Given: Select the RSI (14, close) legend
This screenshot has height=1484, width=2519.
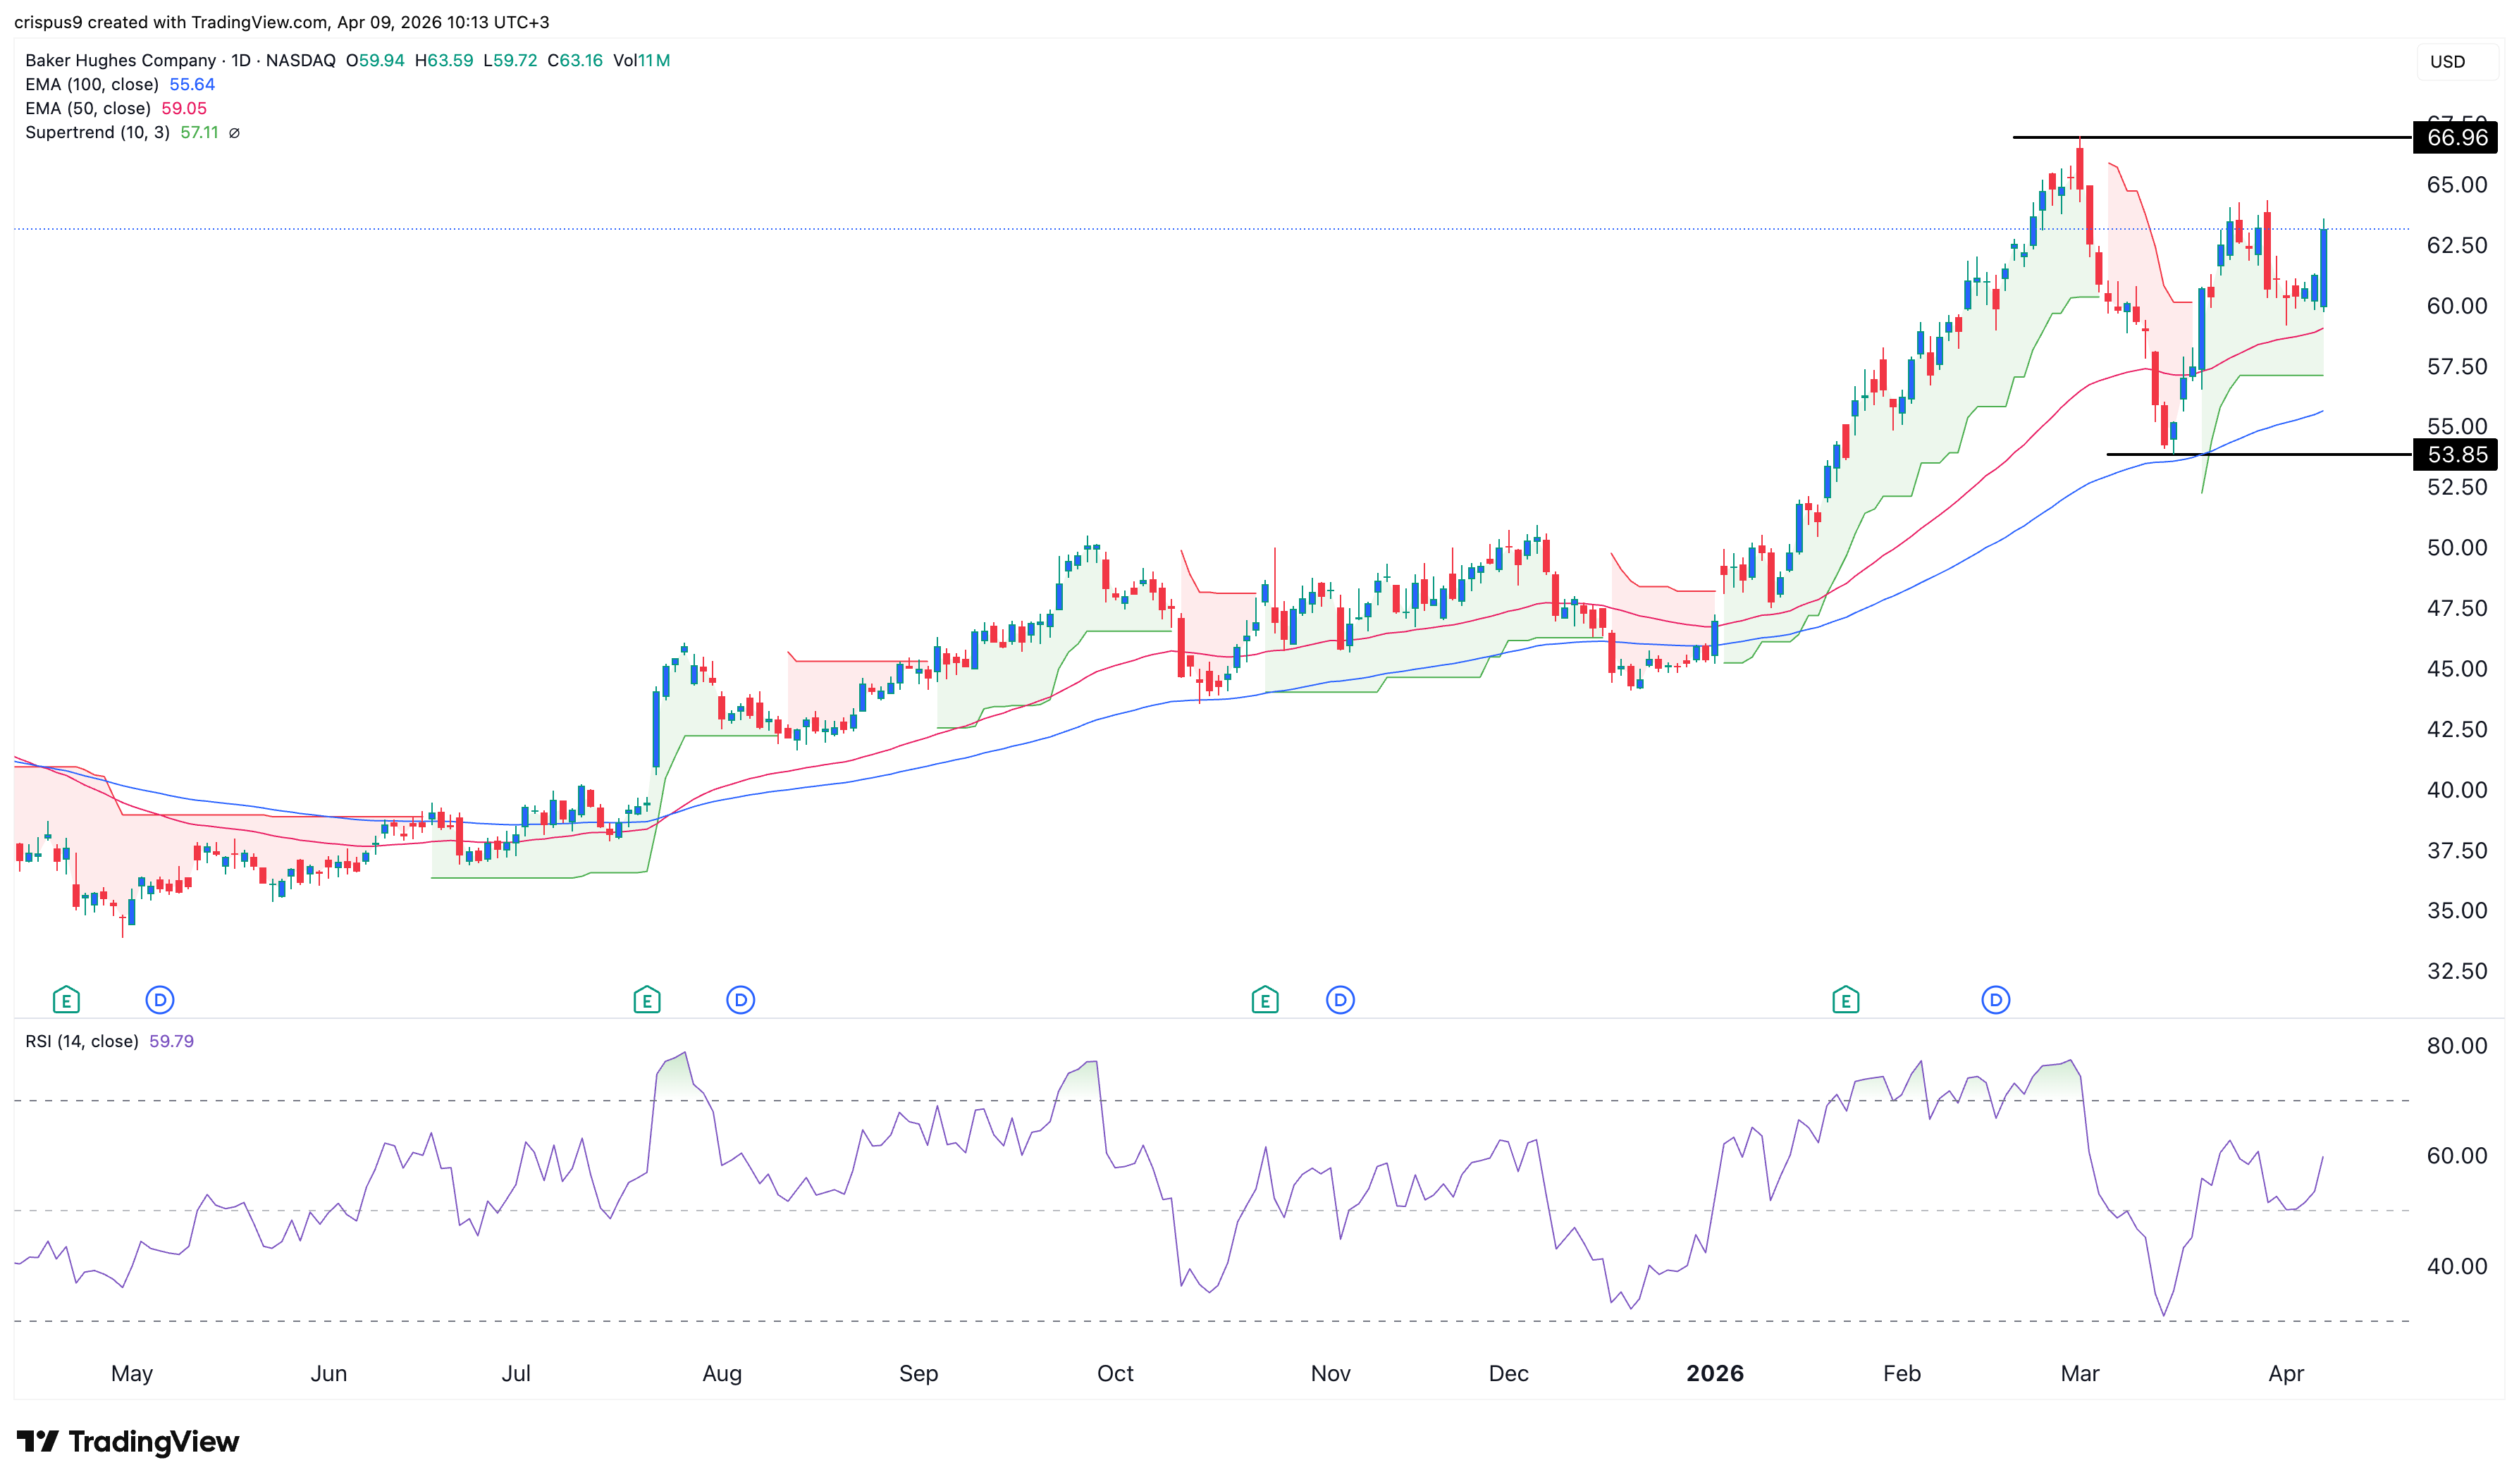Looking at the screenshot, I should pos(82,1041).
